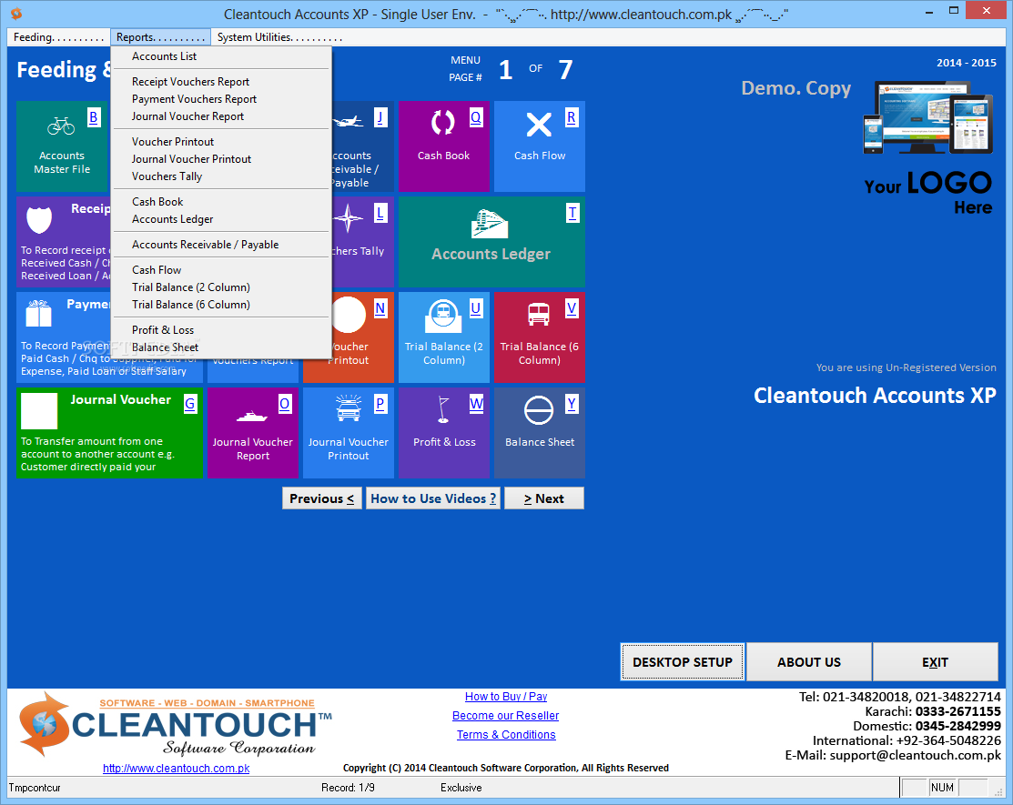The image size is (1013, 805).
Task: Click Tmpcontcur in status bar
Action: click(x=35, y=788)
